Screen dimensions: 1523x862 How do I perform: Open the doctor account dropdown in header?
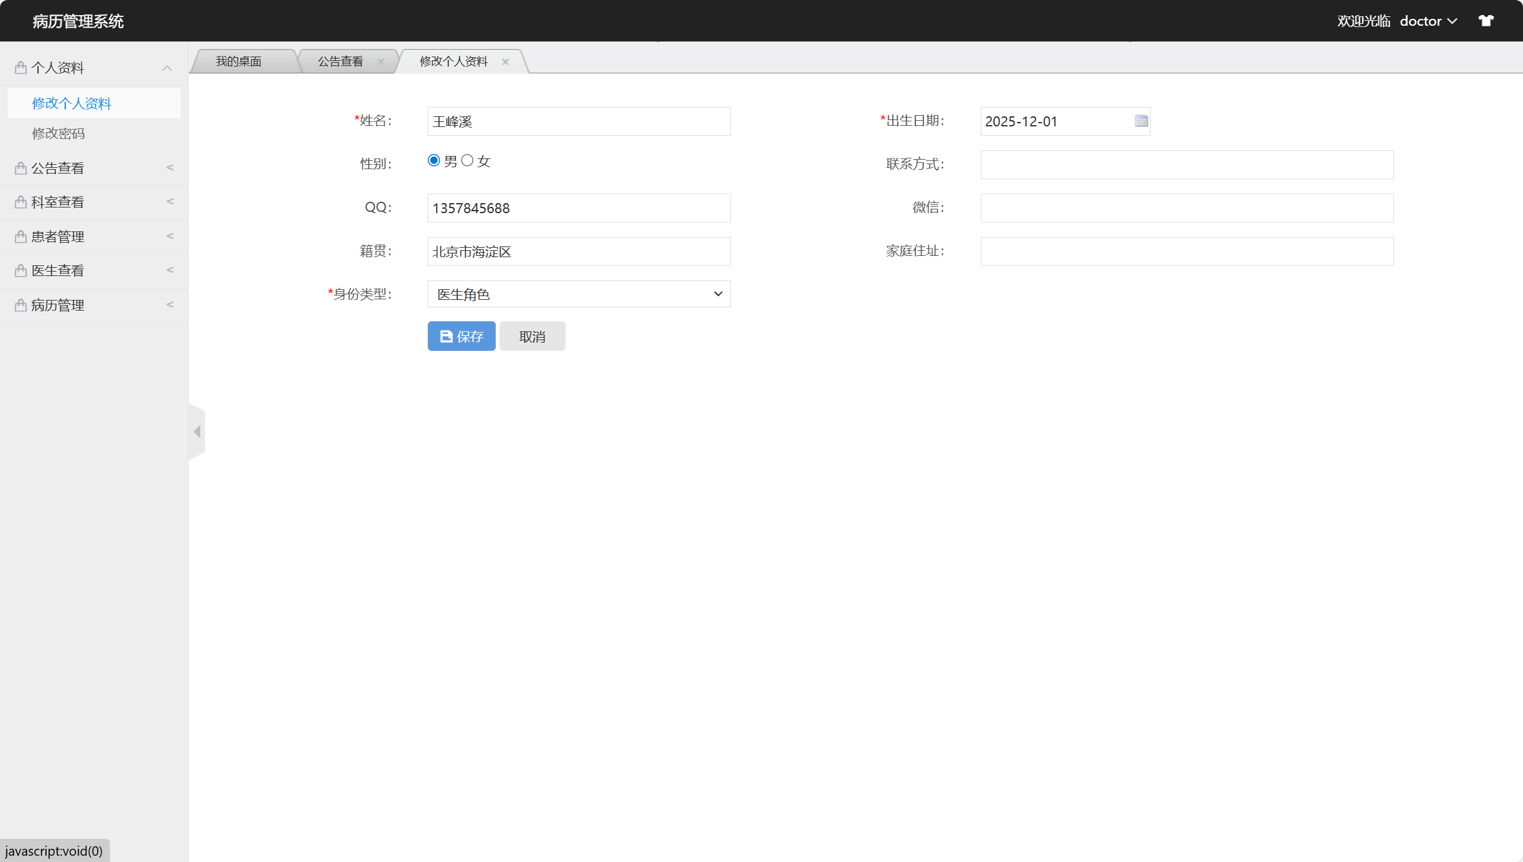(1428, 20)
